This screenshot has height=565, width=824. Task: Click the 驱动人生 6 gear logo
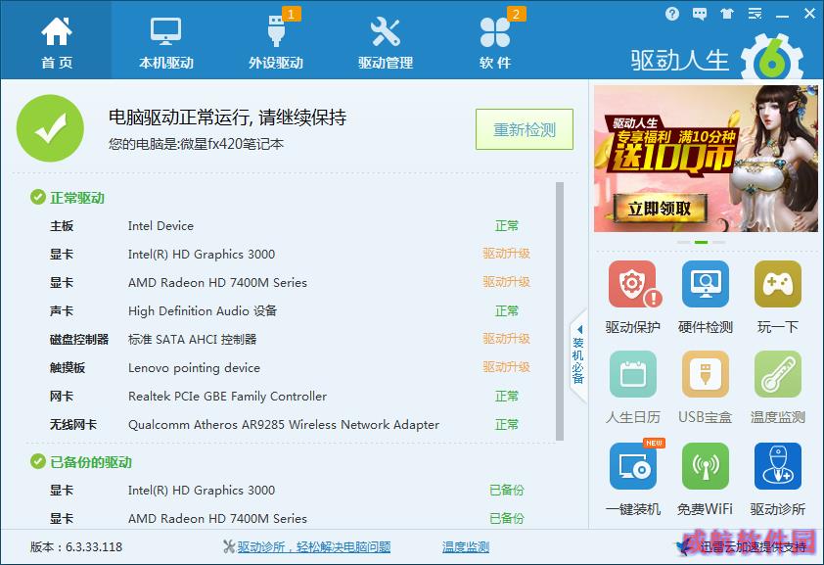pos(772,58)
